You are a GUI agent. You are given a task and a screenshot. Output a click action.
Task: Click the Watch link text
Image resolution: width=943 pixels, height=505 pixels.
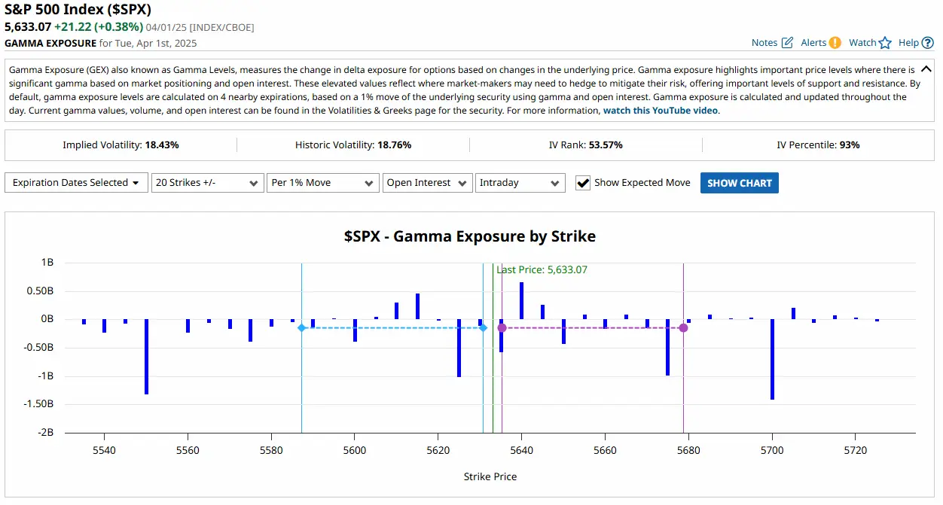[x=862, y=43]
